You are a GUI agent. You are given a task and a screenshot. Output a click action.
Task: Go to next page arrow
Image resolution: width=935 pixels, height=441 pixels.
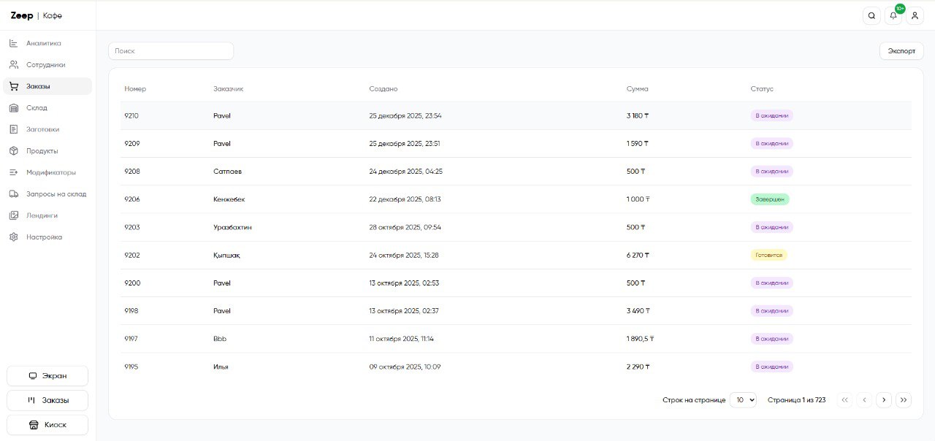(884, 400)
